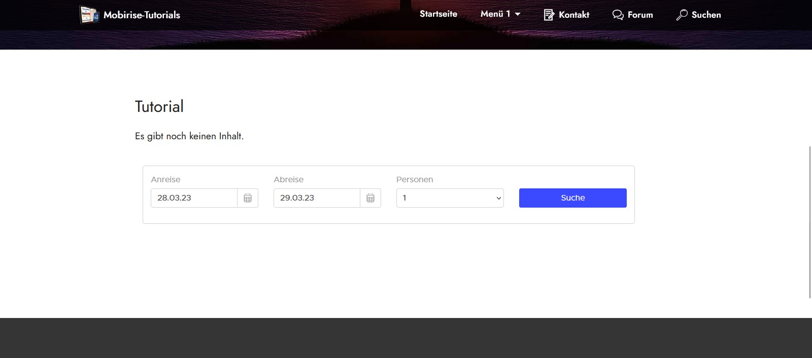
Task: Open the Mobirise-Tutorials brand link
Action: (x=142, y=15)
